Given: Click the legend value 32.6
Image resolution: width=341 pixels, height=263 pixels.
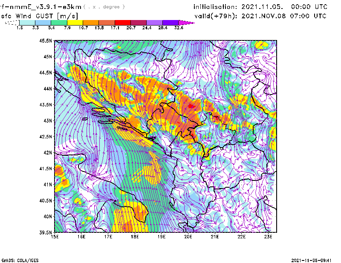Looking at the screenshot, I should pyautogui.click(x=179, y=28).
